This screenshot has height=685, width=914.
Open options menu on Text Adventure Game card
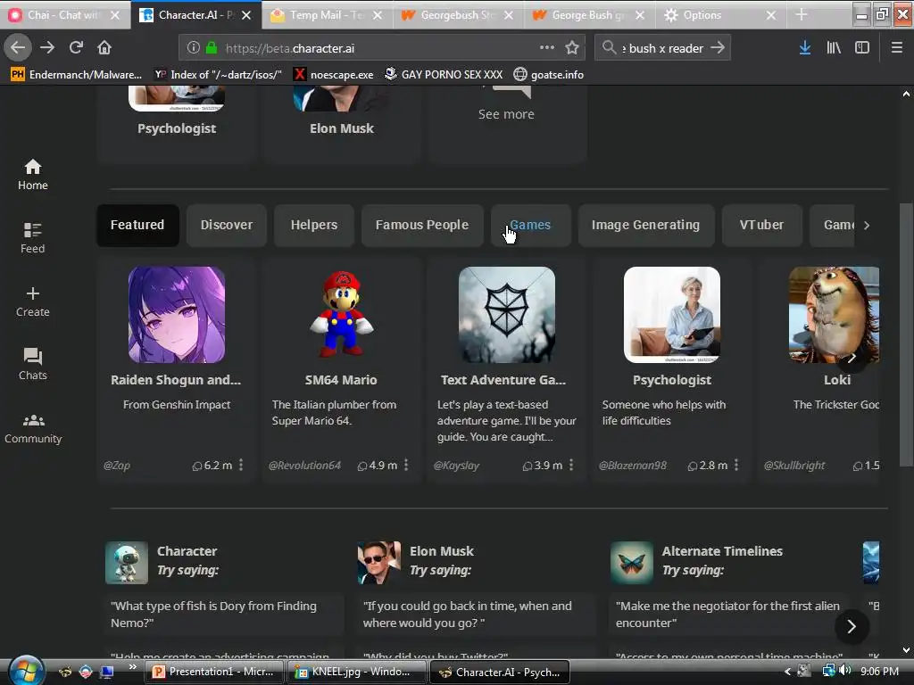[571, 465]
